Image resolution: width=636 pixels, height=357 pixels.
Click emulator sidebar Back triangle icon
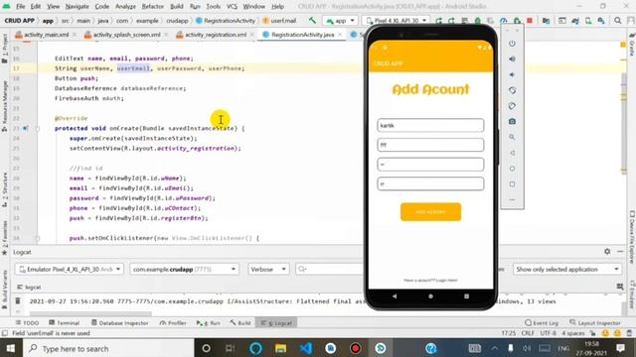tap(513, 153)
